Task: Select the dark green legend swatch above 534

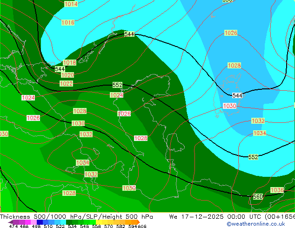Action: [68, 222]
